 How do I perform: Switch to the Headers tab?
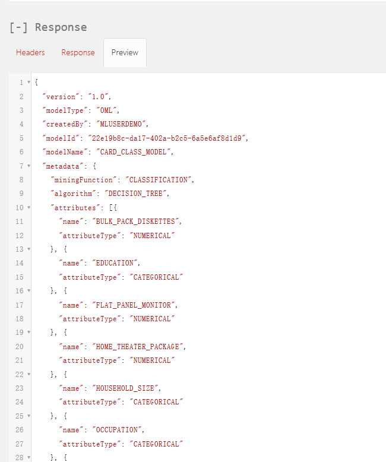pyautogui.click(x=30, y=52)
